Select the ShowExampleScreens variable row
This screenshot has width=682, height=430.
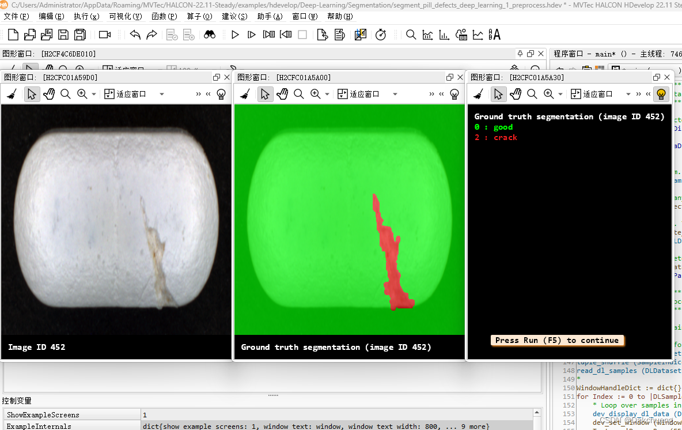pos(268,415)
